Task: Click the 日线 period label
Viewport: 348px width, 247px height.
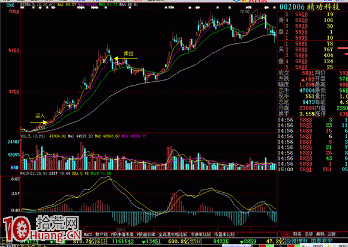Action: point(10,5)
